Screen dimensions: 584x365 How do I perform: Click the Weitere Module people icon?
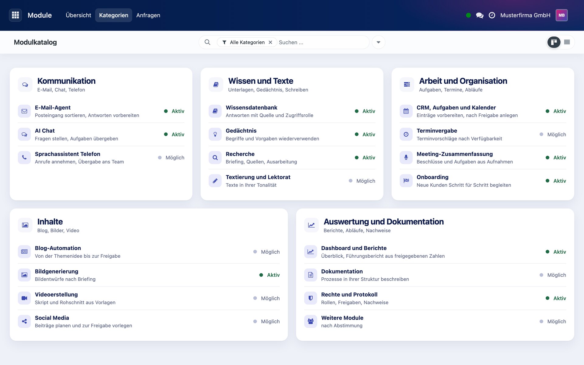click(x=311, y=322)
